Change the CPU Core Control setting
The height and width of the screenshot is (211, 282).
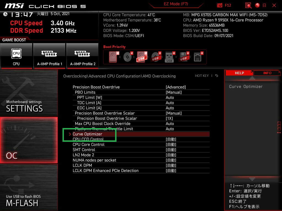coord(141,145)
